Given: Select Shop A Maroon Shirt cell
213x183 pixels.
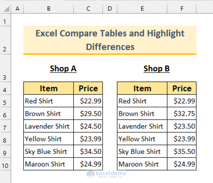Looking at the screenshot, I should pyautogui.click(x=49, y=164).
